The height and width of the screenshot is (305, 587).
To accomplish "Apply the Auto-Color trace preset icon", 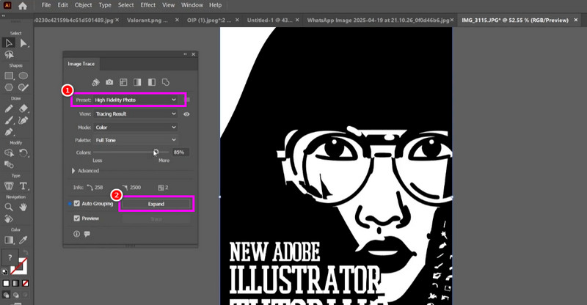I will point(95,82).
